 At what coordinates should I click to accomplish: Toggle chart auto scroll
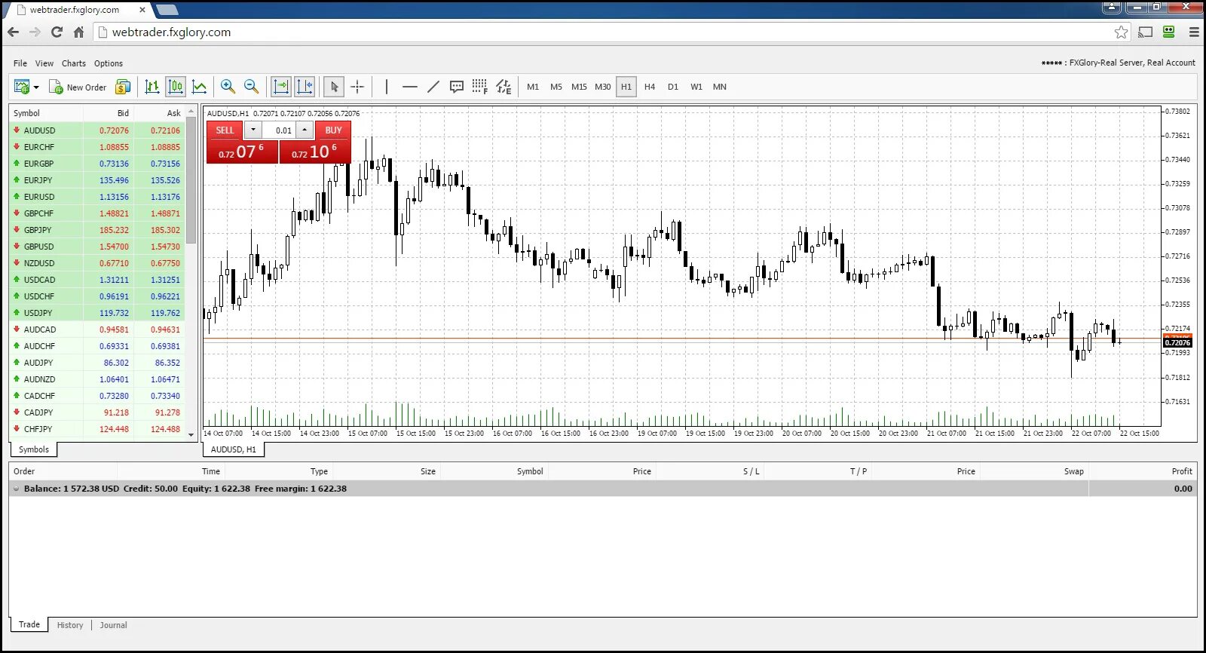(x=281, y=87)
